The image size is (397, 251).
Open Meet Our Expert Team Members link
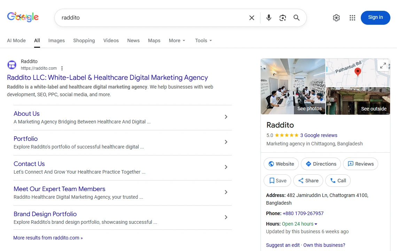point(60,189)
